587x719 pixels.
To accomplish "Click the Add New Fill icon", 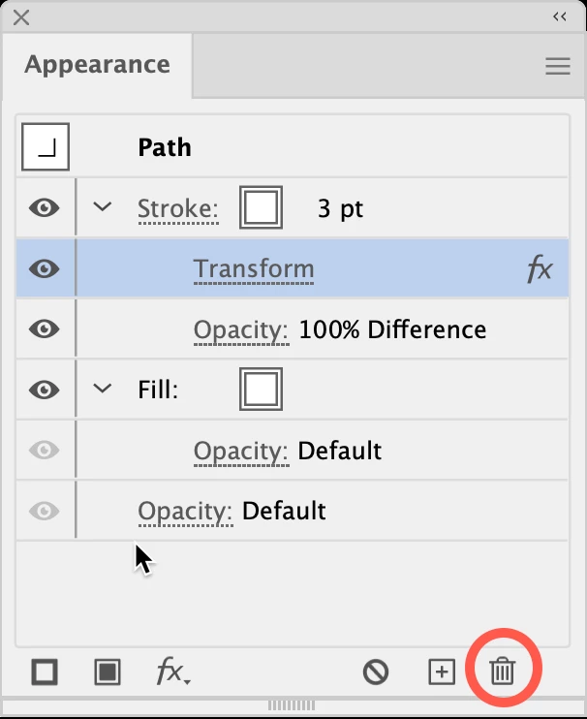I will pyautogui.click(x=108, y=672).
